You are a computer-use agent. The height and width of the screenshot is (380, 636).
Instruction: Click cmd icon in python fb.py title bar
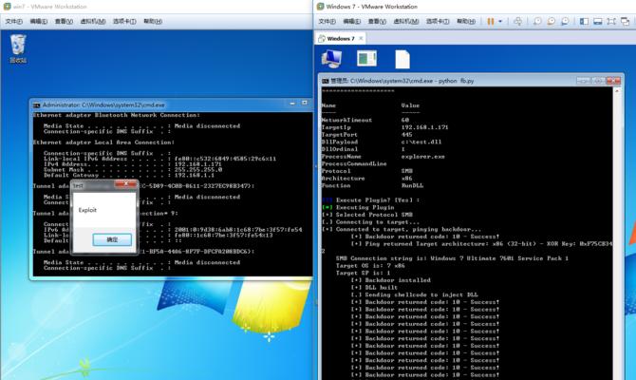[326, 81]
